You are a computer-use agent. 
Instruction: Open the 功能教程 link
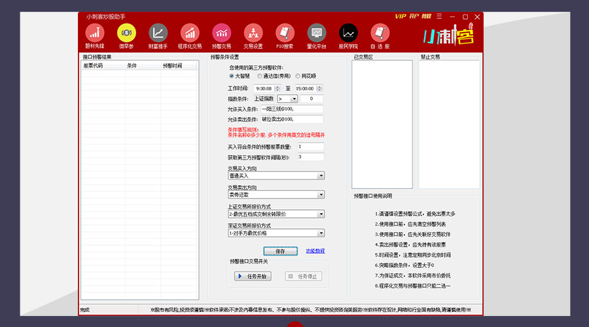click(x=315, y=251)
